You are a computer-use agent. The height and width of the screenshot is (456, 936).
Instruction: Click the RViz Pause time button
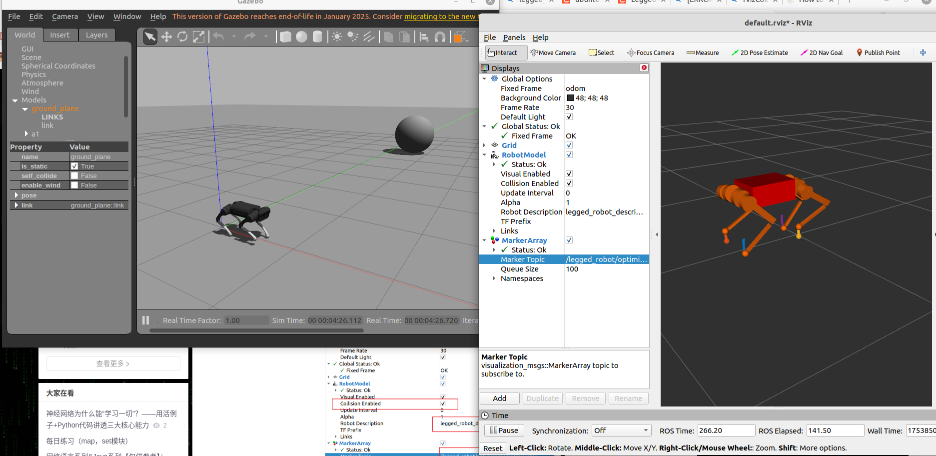click(x=504, y=430)
